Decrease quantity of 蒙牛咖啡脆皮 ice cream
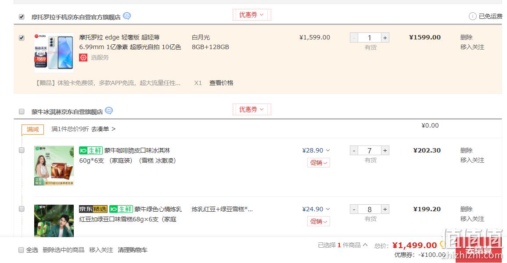This screenshot has width=507, height=263. 354,150
